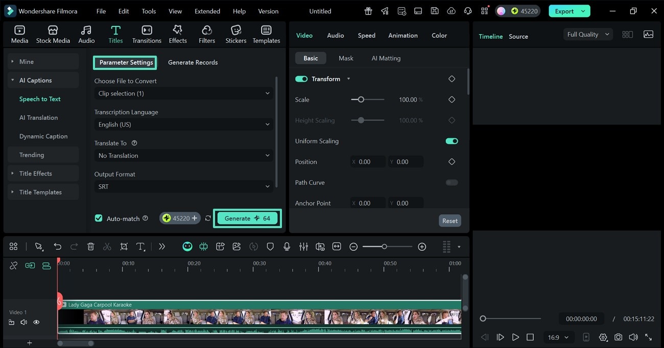Switch to the Animation tab
This screenshot has width=664, height=348.
point(403,35)
